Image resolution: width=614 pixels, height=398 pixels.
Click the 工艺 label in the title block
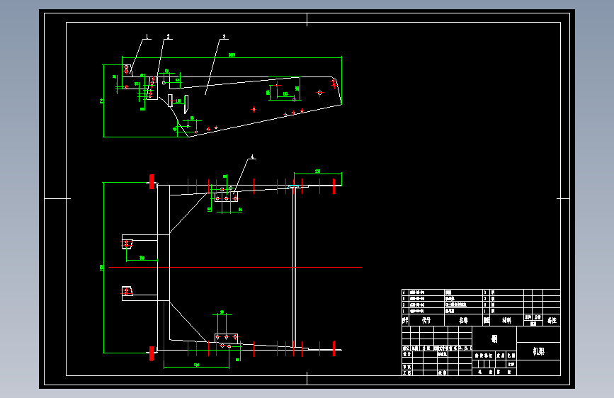407,373
